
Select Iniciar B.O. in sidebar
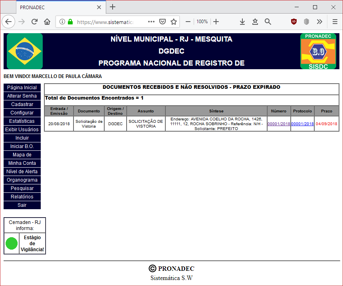click(22, 146)
